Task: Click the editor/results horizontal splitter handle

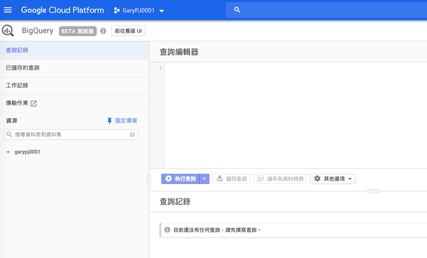Action: pos(374,191)
